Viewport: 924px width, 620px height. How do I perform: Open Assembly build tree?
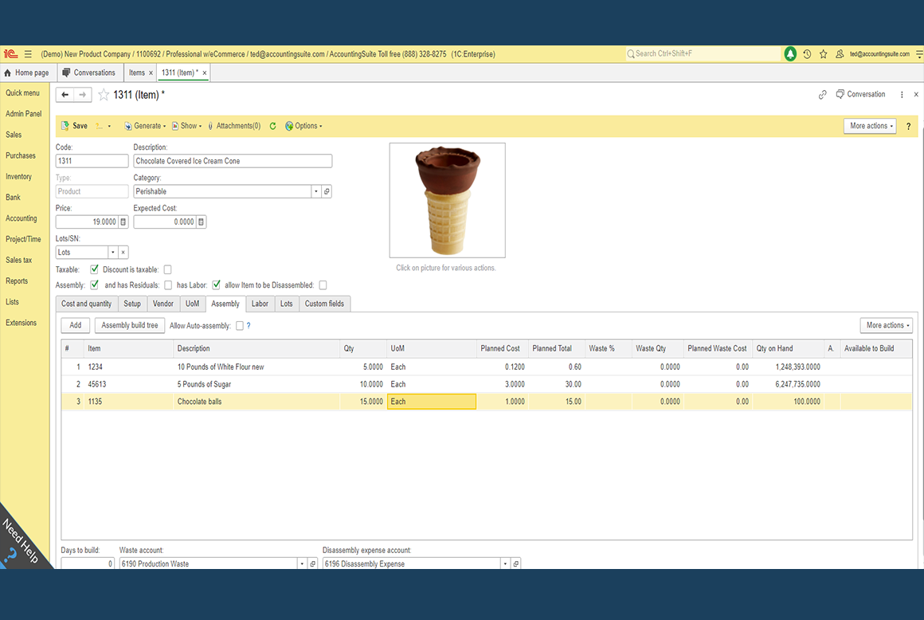[130, 325]
